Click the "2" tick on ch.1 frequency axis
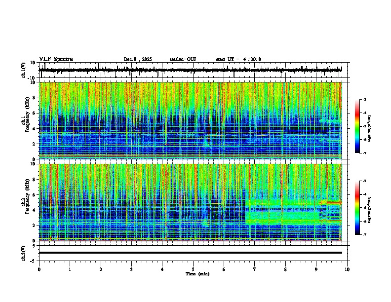This screenshot has width=391, height=302. coord(35,144)
